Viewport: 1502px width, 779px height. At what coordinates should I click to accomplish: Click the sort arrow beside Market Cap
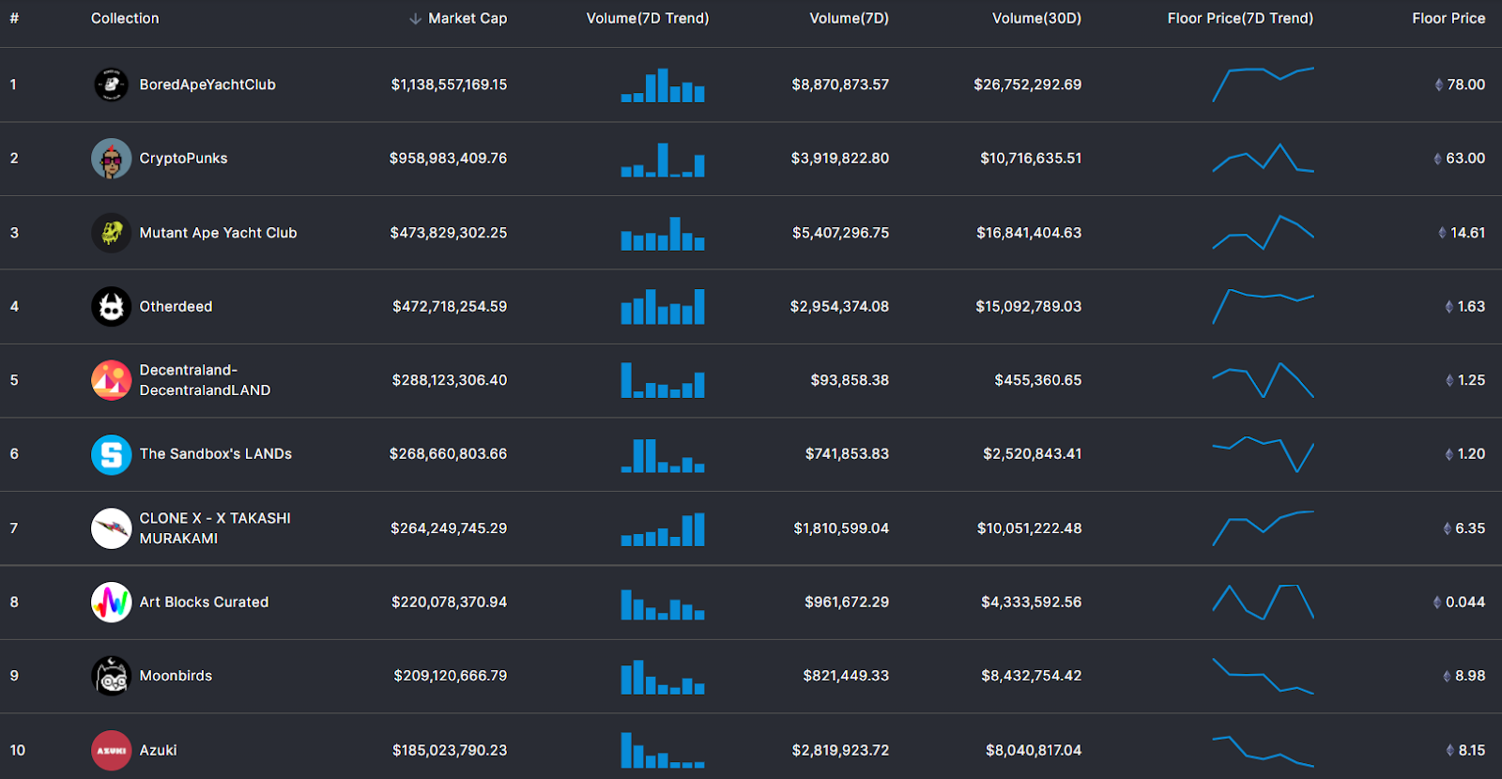(x=415, y=19)
